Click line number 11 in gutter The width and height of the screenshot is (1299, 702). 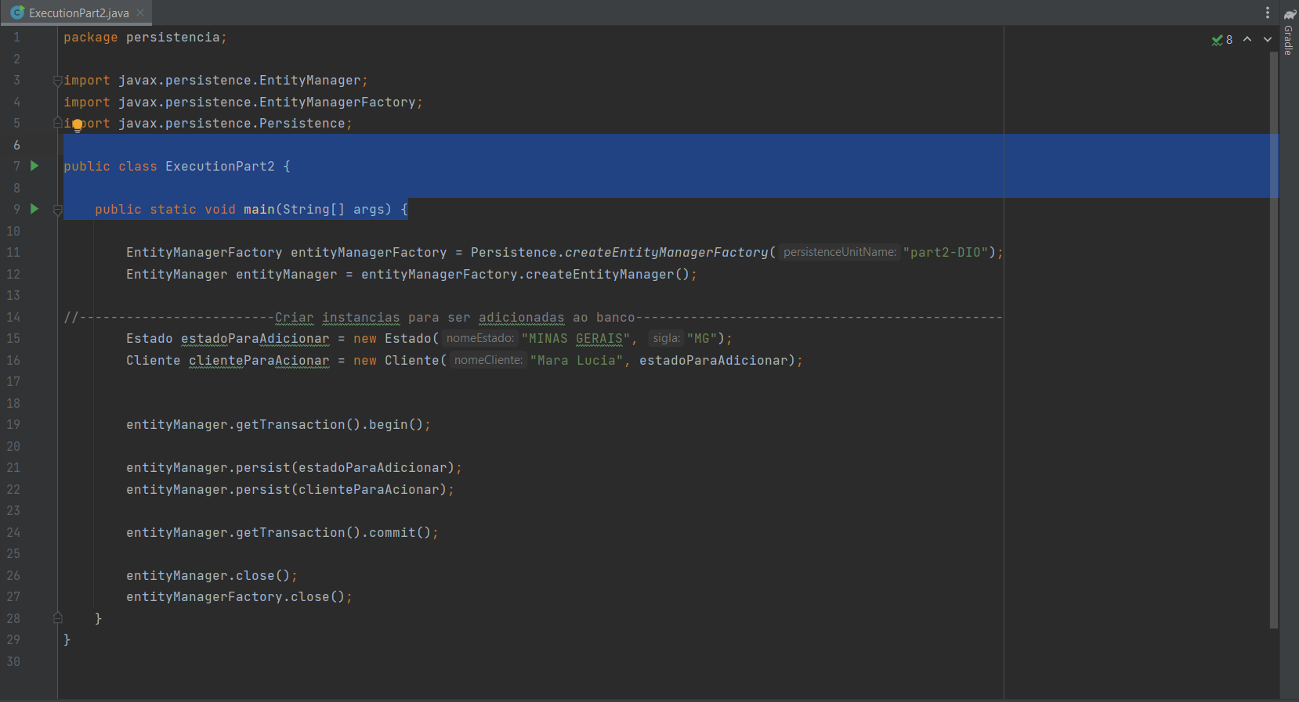coord(13,252)
